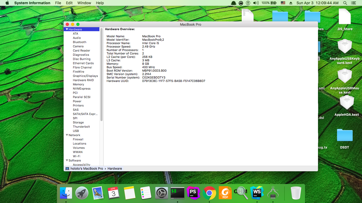362x203 pixels.
Task: Click System Information chip icon in dock
Action: coord(273,193)
